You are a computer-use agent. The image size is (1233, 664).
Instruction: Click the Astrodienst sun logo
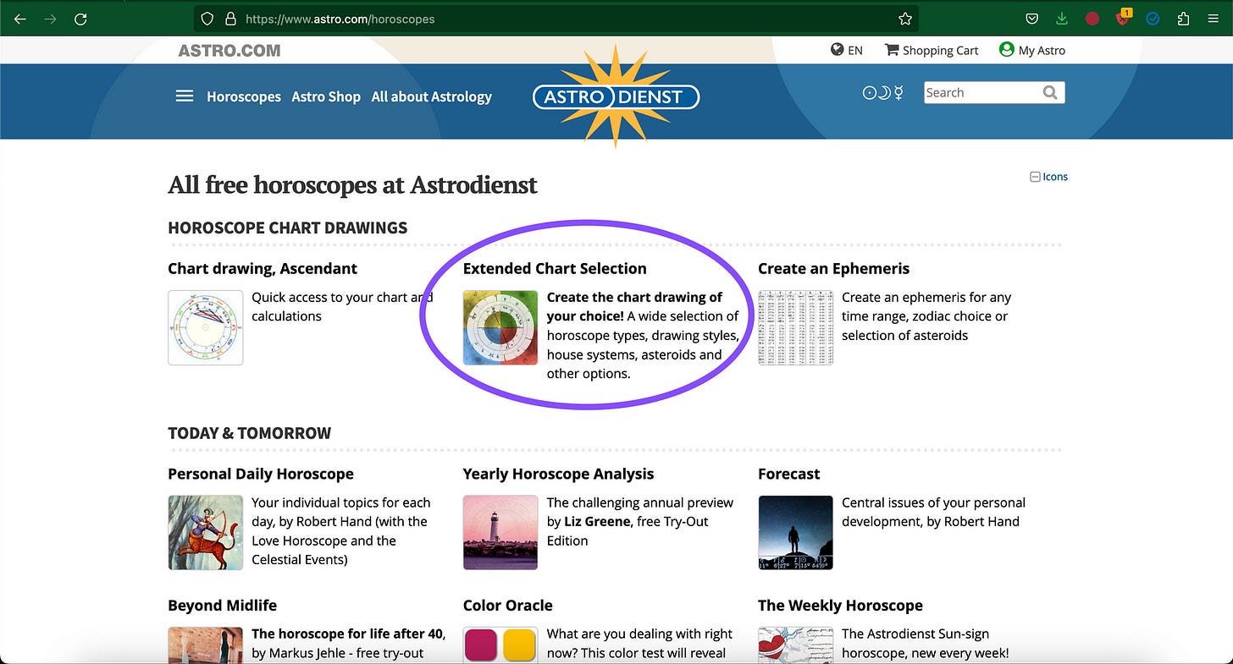pos(616,96)
